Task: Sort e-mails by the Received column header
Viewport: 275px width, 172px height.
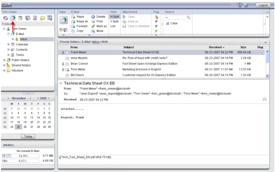Action: (217, 47)
